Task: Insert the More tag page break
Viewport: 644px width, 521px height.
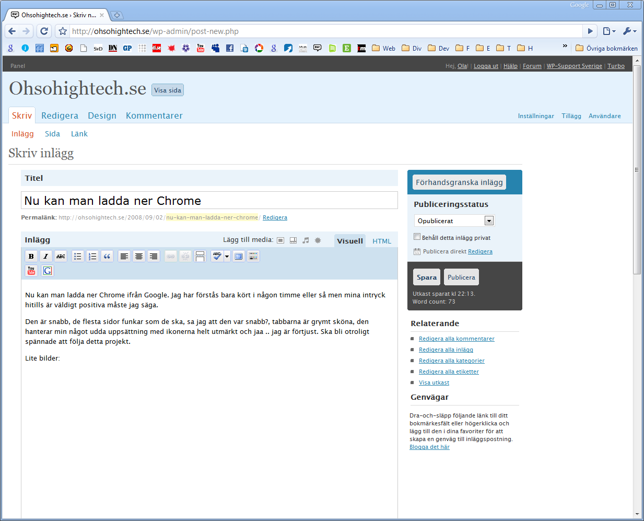Action: tap(200, 256)
